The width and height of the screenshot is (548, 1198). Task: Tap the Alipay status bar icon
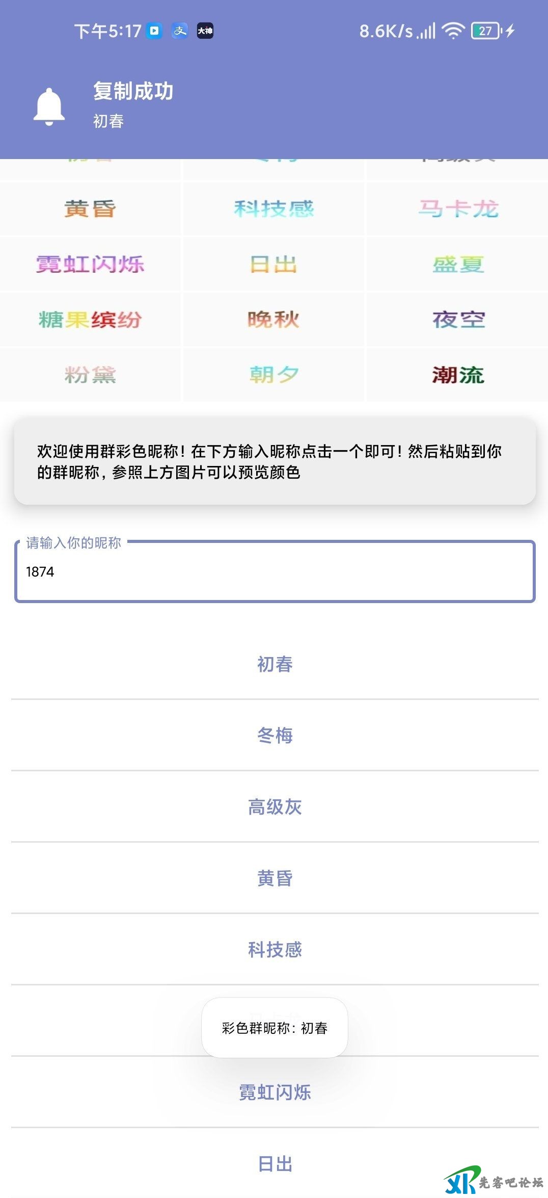click(180, 31)
